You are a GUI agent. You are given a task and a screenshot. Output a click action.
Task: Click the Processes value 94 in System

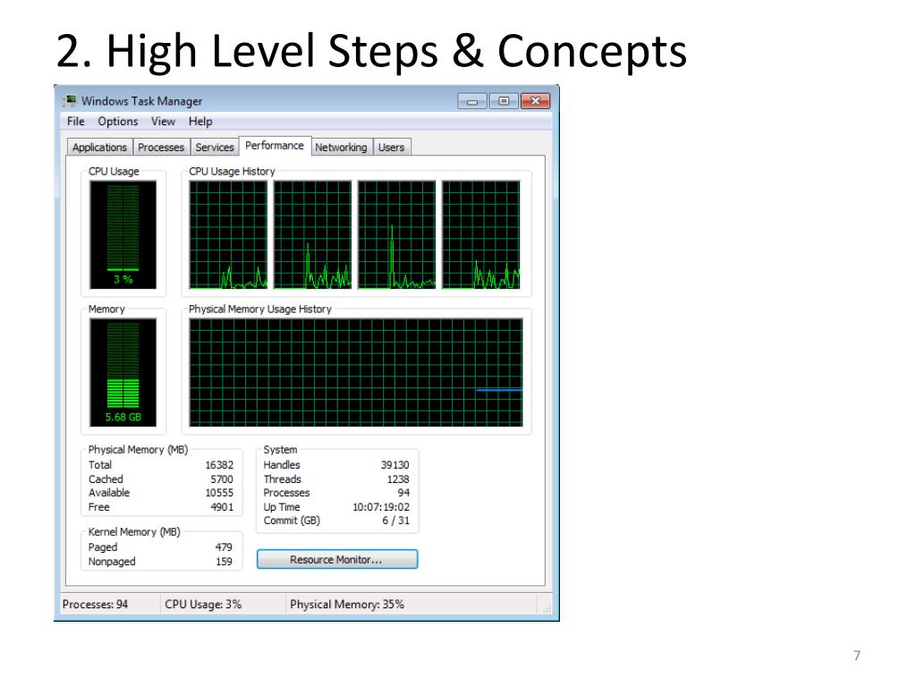pyautogui.click(x=403, y=493)
